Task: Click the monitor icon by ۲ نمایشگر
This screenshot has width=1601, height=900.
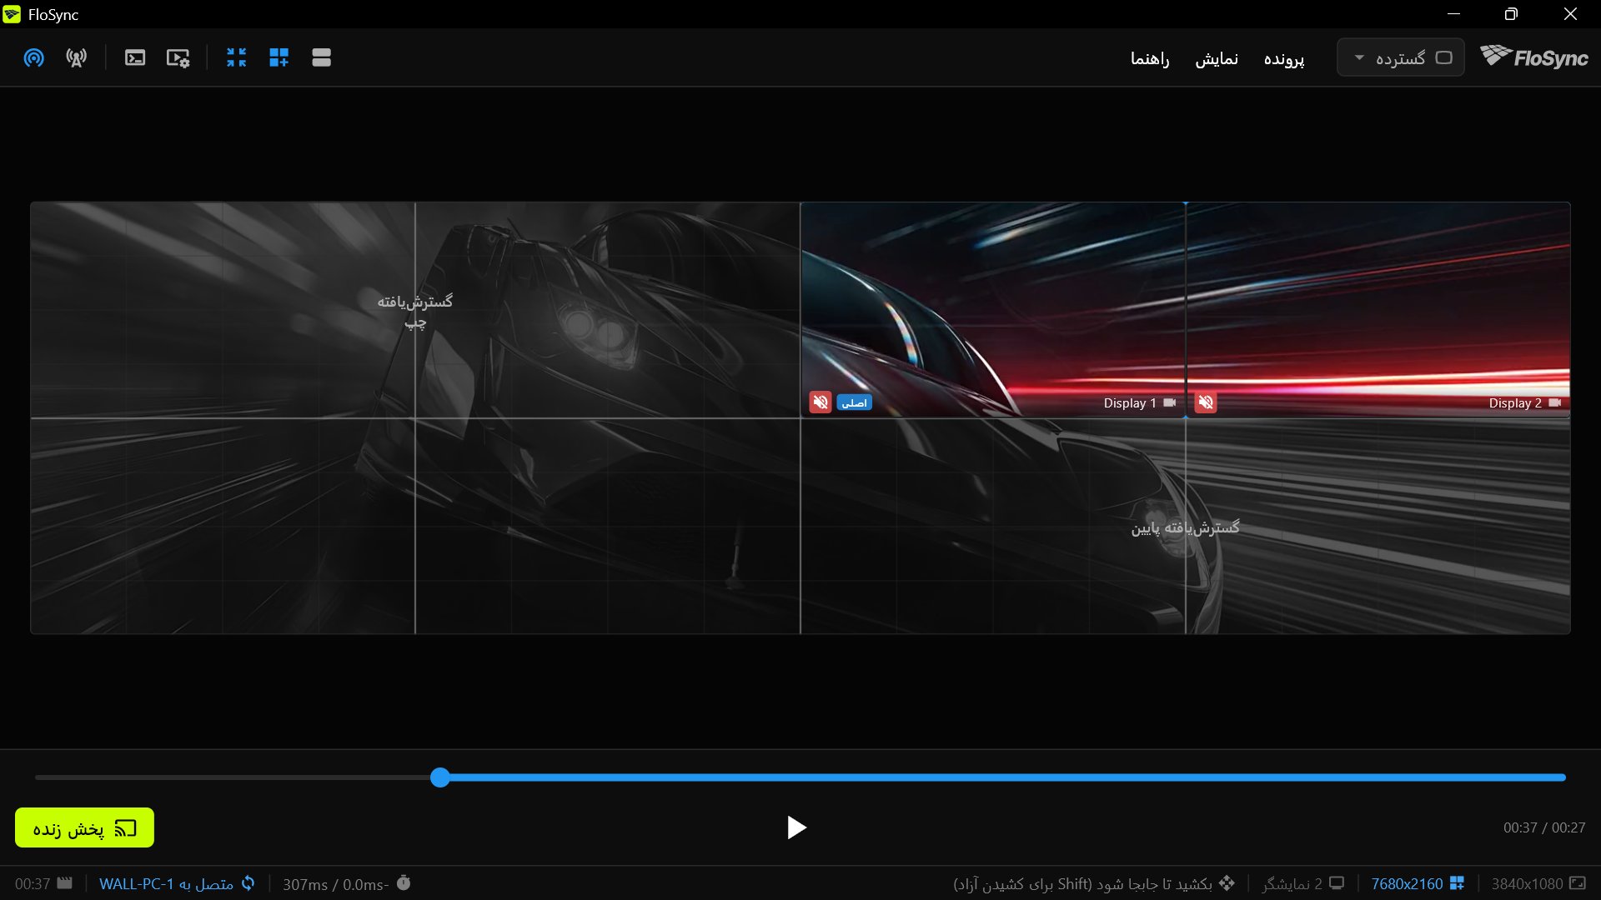Action: coord(1337,882)
